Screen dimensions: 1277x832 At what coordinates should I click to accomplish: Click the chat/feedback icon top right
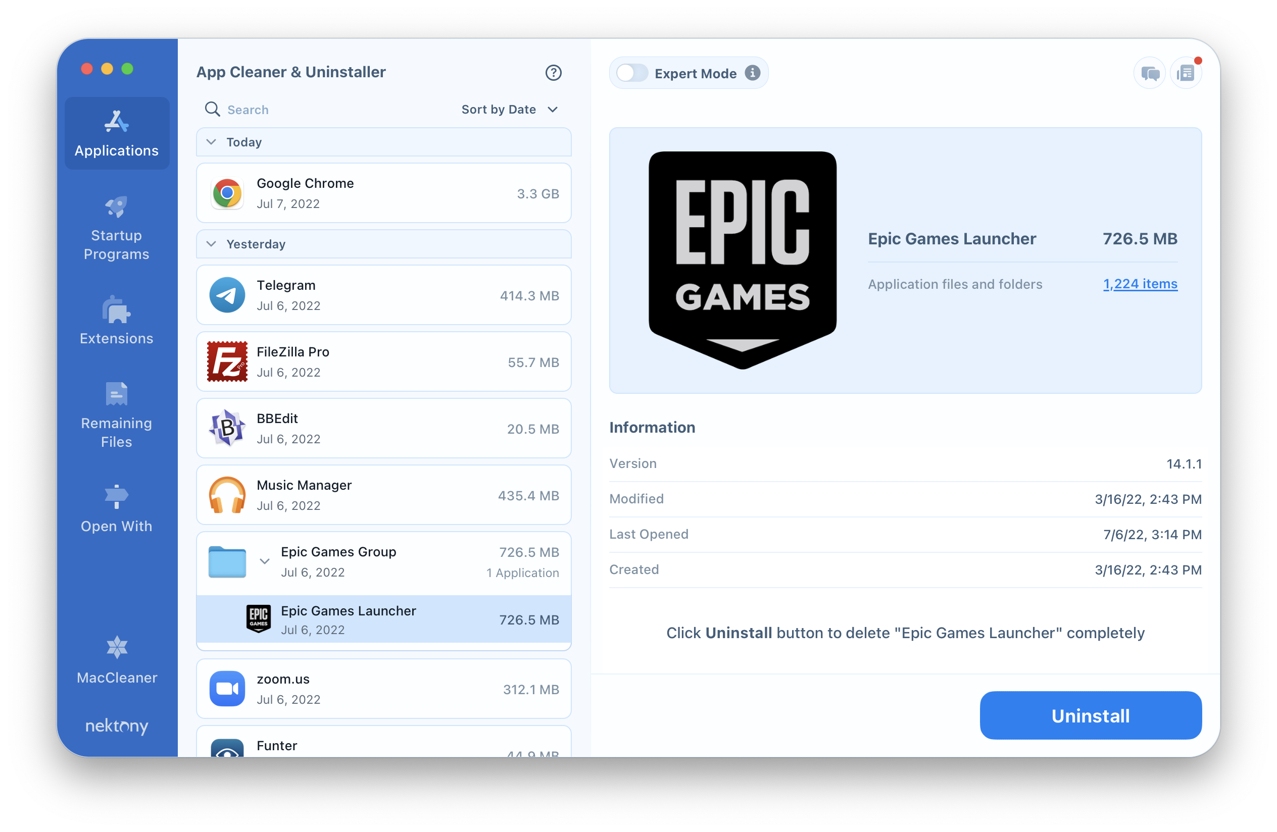1146,73
